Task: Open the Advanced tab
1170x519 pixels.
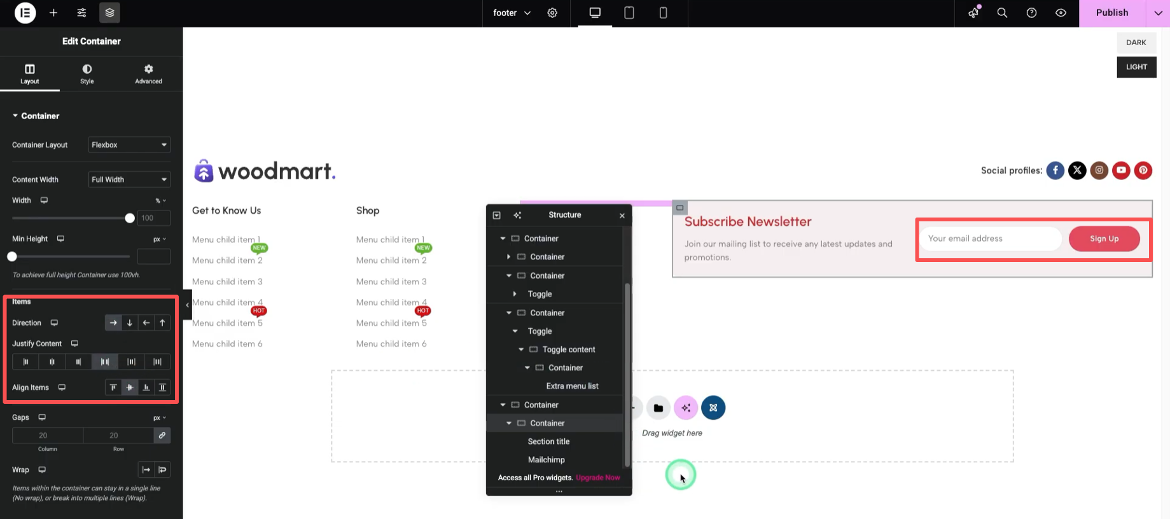Action: 148,74
